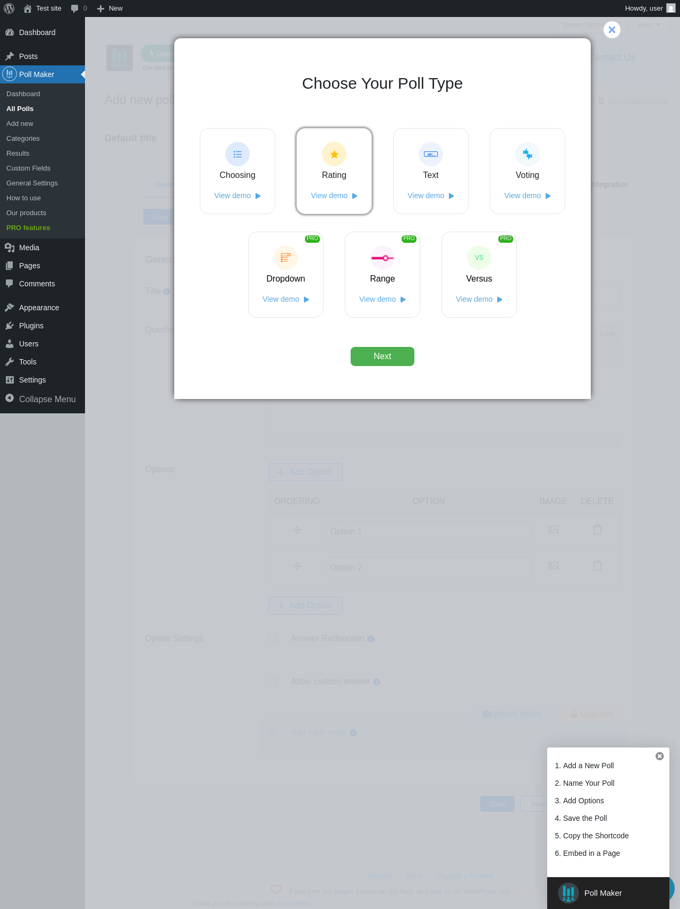Open the WordPress logo menu

(9, 9)
